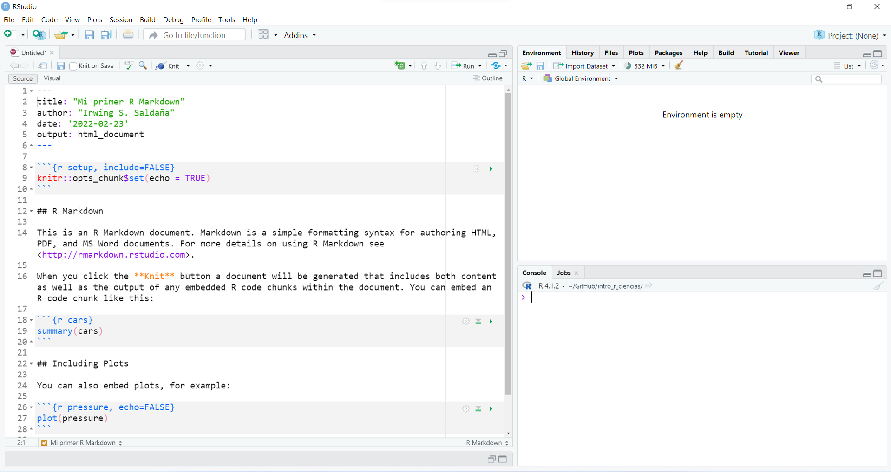Open the Global Environment dropdown

pyautogui.click(x=581, y=78)
